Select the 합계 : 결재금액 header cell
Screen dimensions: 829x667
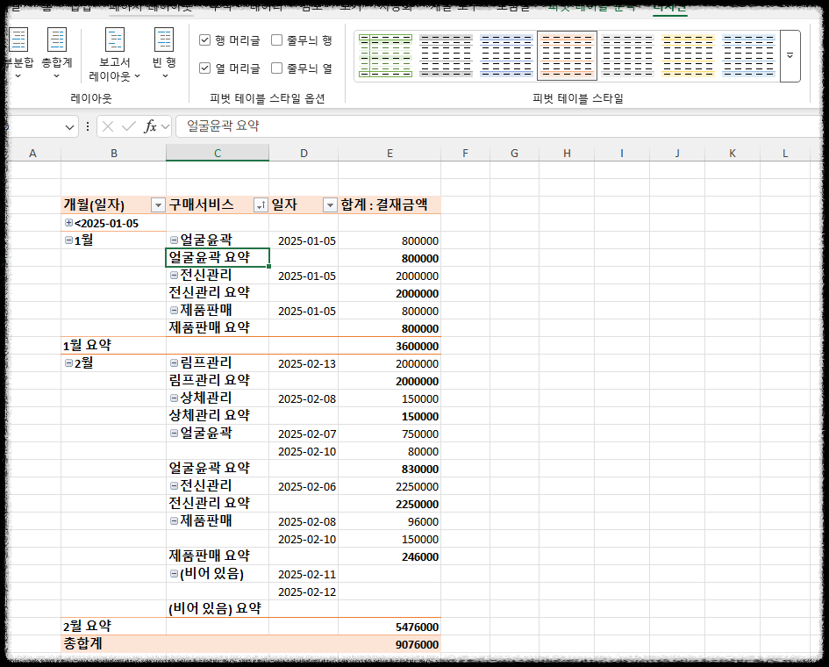pyautogui.click(x=389, y=204)
